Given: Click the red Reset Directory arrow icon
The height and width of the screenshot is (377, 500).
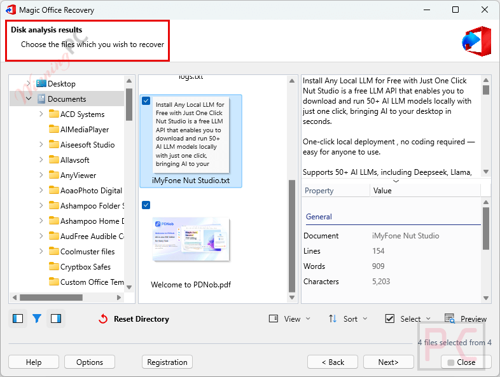Looking at the screenshot, I should tap(103, 319).
